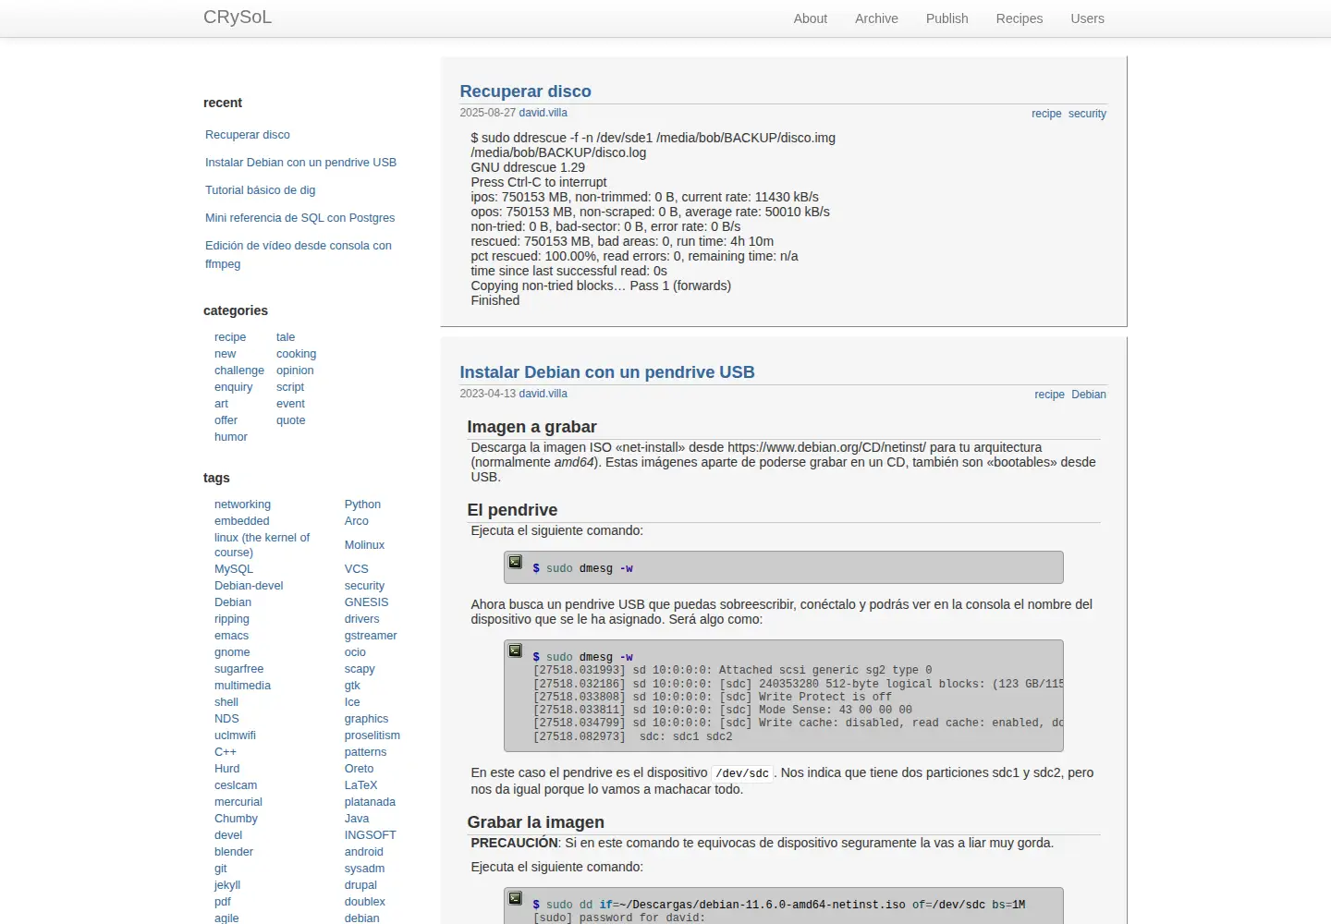
Task: Open the 'linux (the kernel of course)' tag
Action: click(262, 545)
